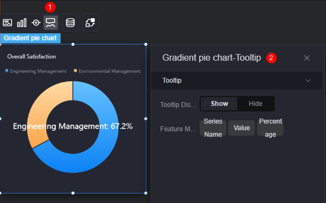Click the target-shaped toolbar icon

tap(36, 23)
